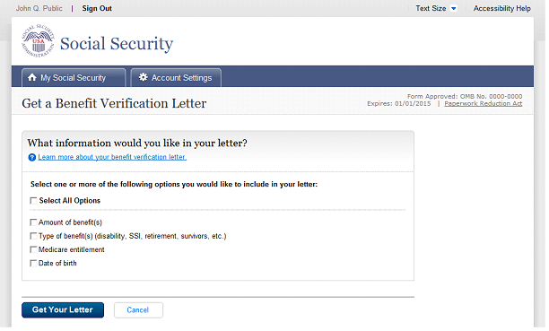Screen dimensions: 549x331
Task: Click the home icon on My Social Security tab
Action: coord(32,77)
